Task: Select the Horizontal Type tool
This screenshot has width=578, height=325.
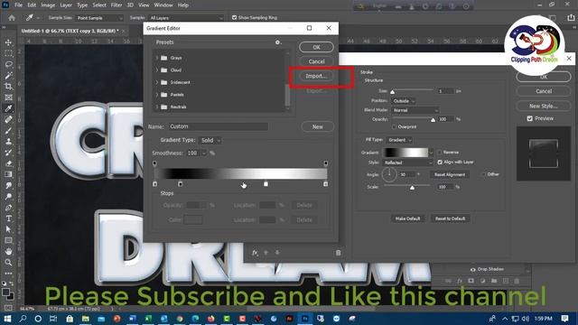Action: [8, 218]
